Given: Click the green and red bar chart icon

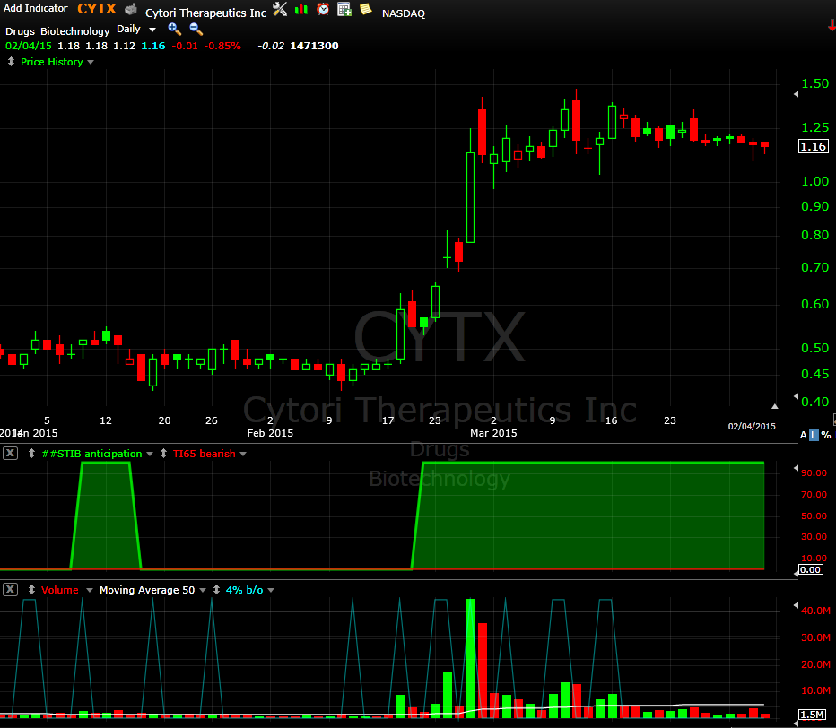Looking at the screenshot, I should (301, 9).
